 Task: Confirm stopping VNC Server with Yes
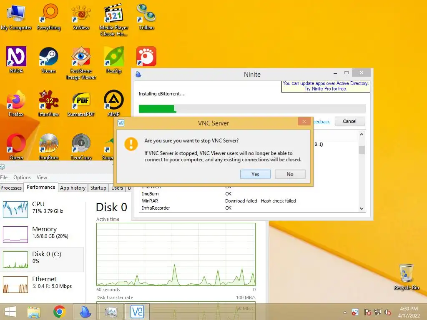pyautogui.click(x=256, y=174)
